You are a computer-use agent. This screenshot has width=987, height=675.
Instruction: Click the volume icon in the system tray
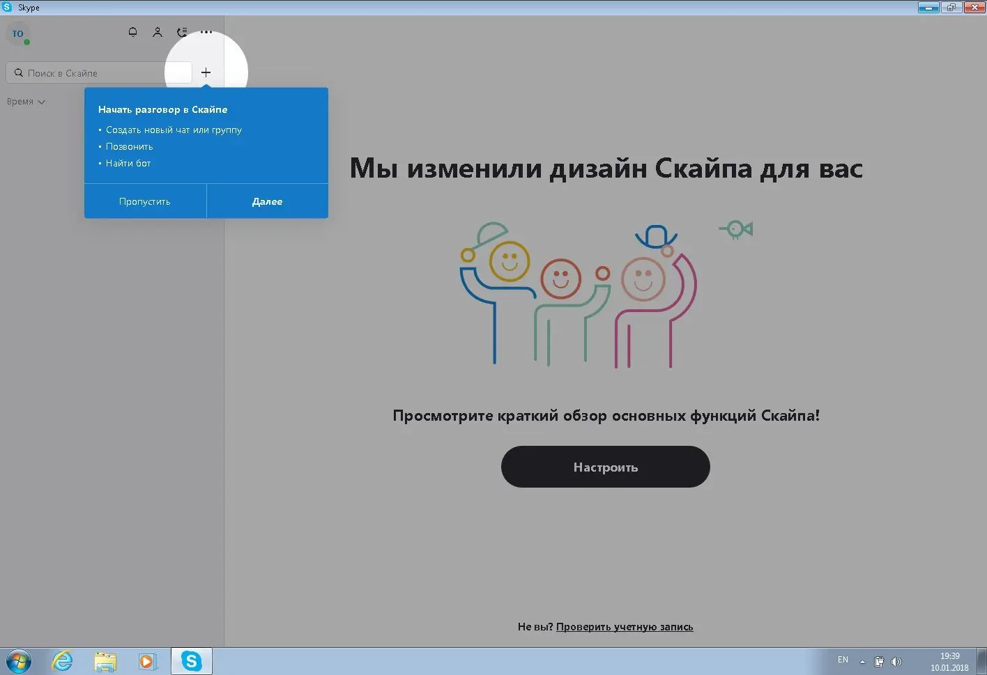[896, 660]
